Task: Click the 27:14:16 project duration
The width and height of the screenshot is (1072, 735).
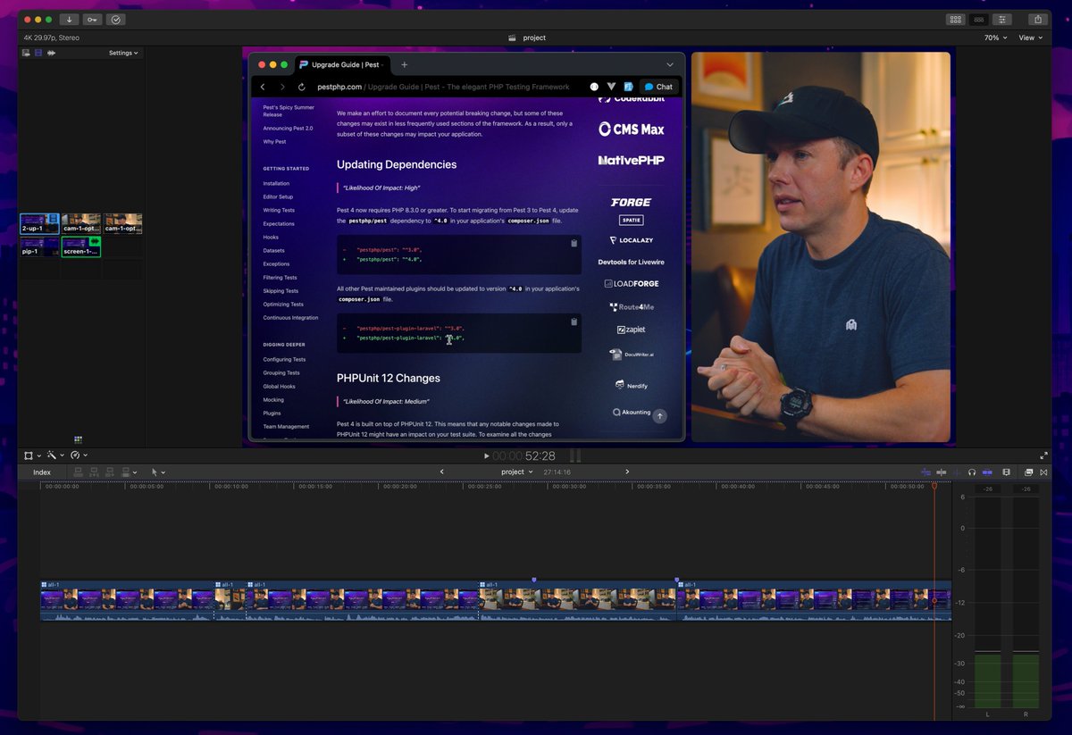Action: (557, 472)
